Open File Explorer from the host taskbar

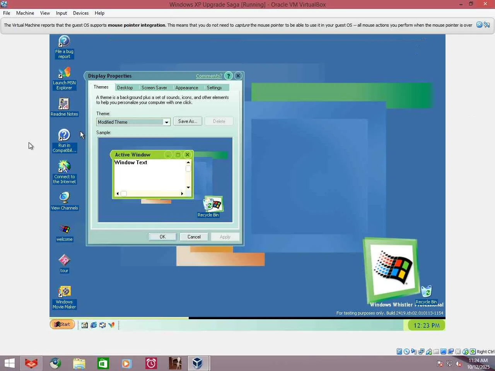click(x=79, y=363)
